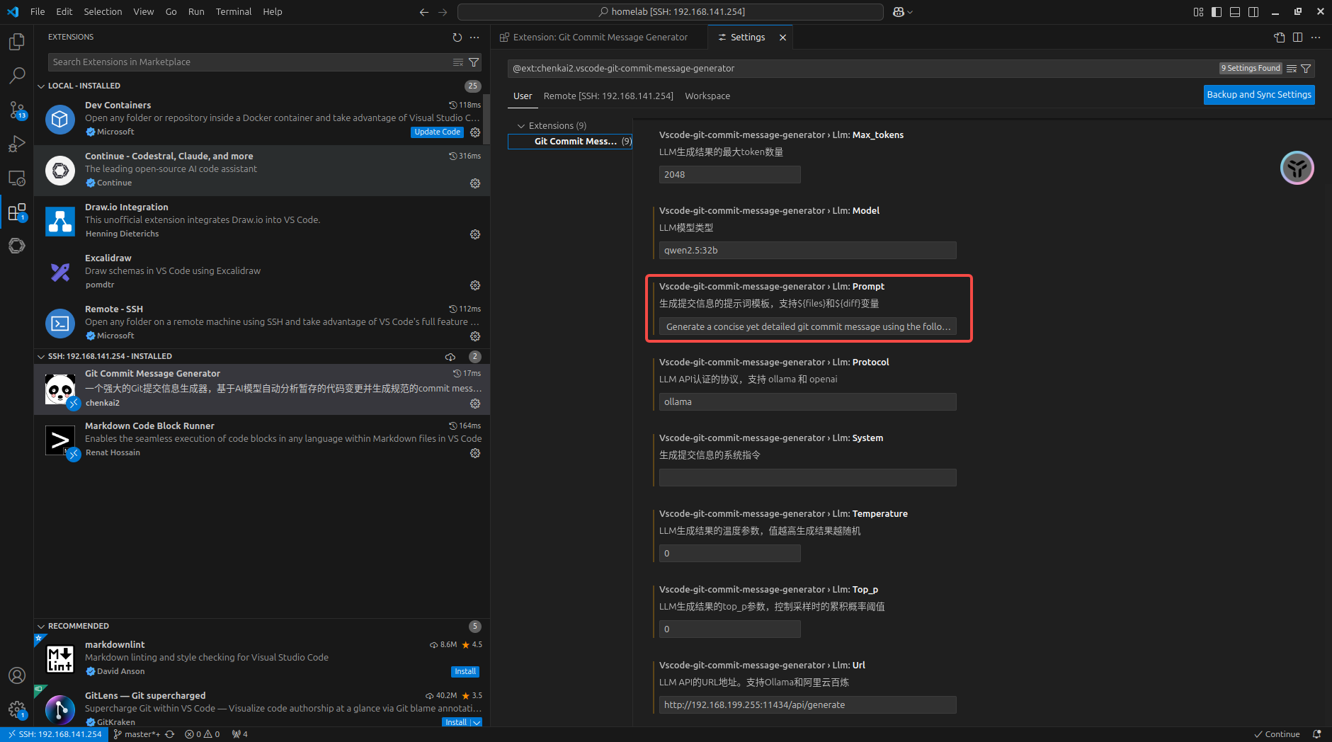
Task: Click master branch in status bar
Action: click(x=137, y=734)
